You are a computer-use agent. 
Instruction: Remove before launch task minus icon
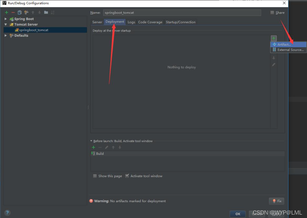[x=100, y=147]
